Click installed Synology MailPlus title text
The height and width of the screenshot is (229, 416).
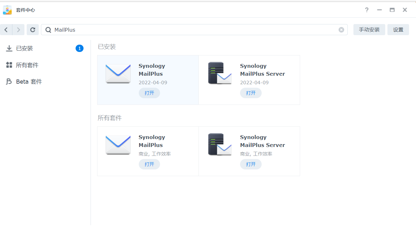[x=152, y=70]
